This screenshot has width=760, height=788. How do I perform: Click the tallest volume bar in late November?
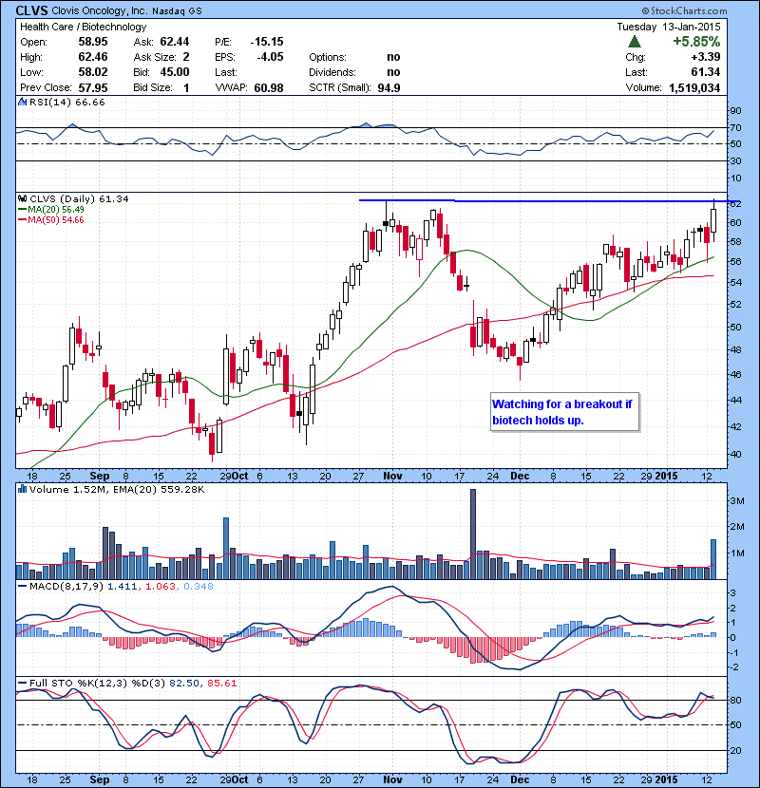pyautogui.click(x=473, y=535)
